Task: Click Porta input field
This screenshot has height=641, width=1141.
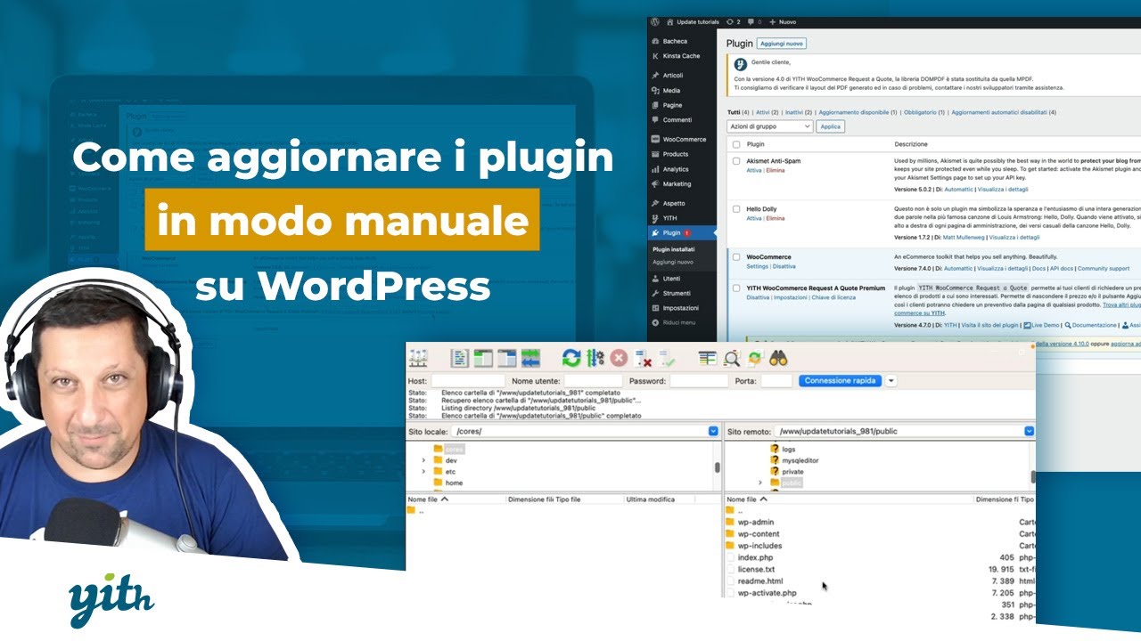Action: 776,381
